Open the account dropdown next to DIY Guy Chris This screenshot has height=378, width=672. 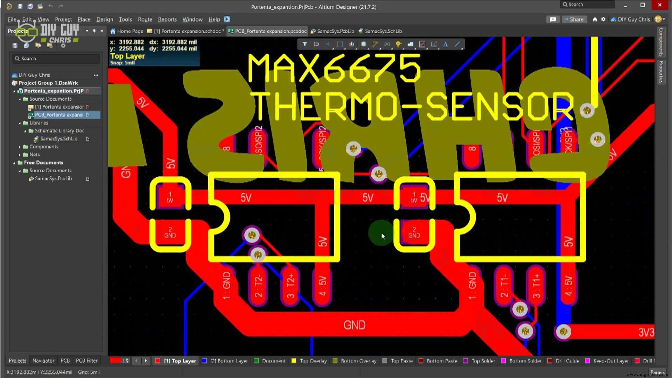(664, 19)
